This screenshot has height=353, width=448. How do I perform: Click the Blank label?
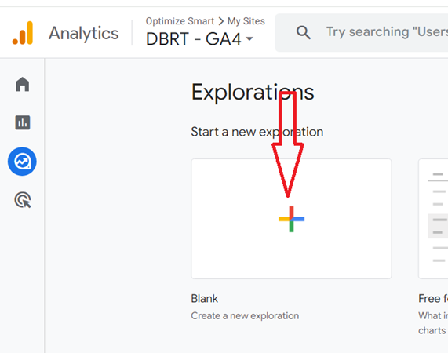pyautogui.click(x=204, y=298)
